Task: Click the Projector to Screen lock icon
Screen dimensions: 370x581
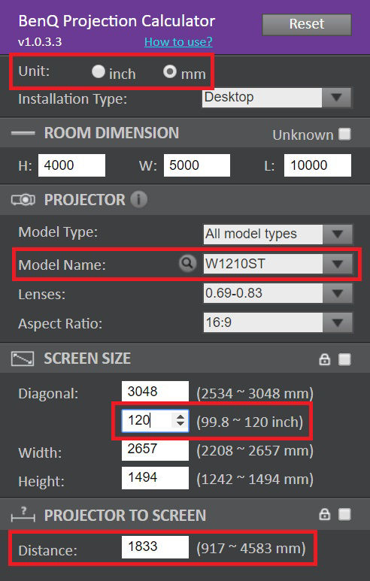Action: [x=325, y=514]
